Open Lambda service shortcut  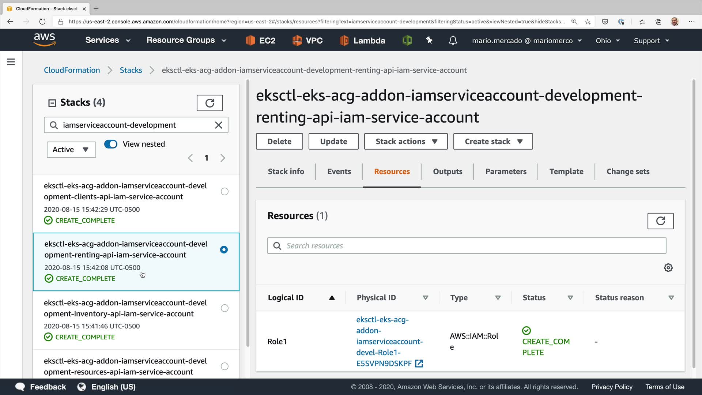click(362, 41)
